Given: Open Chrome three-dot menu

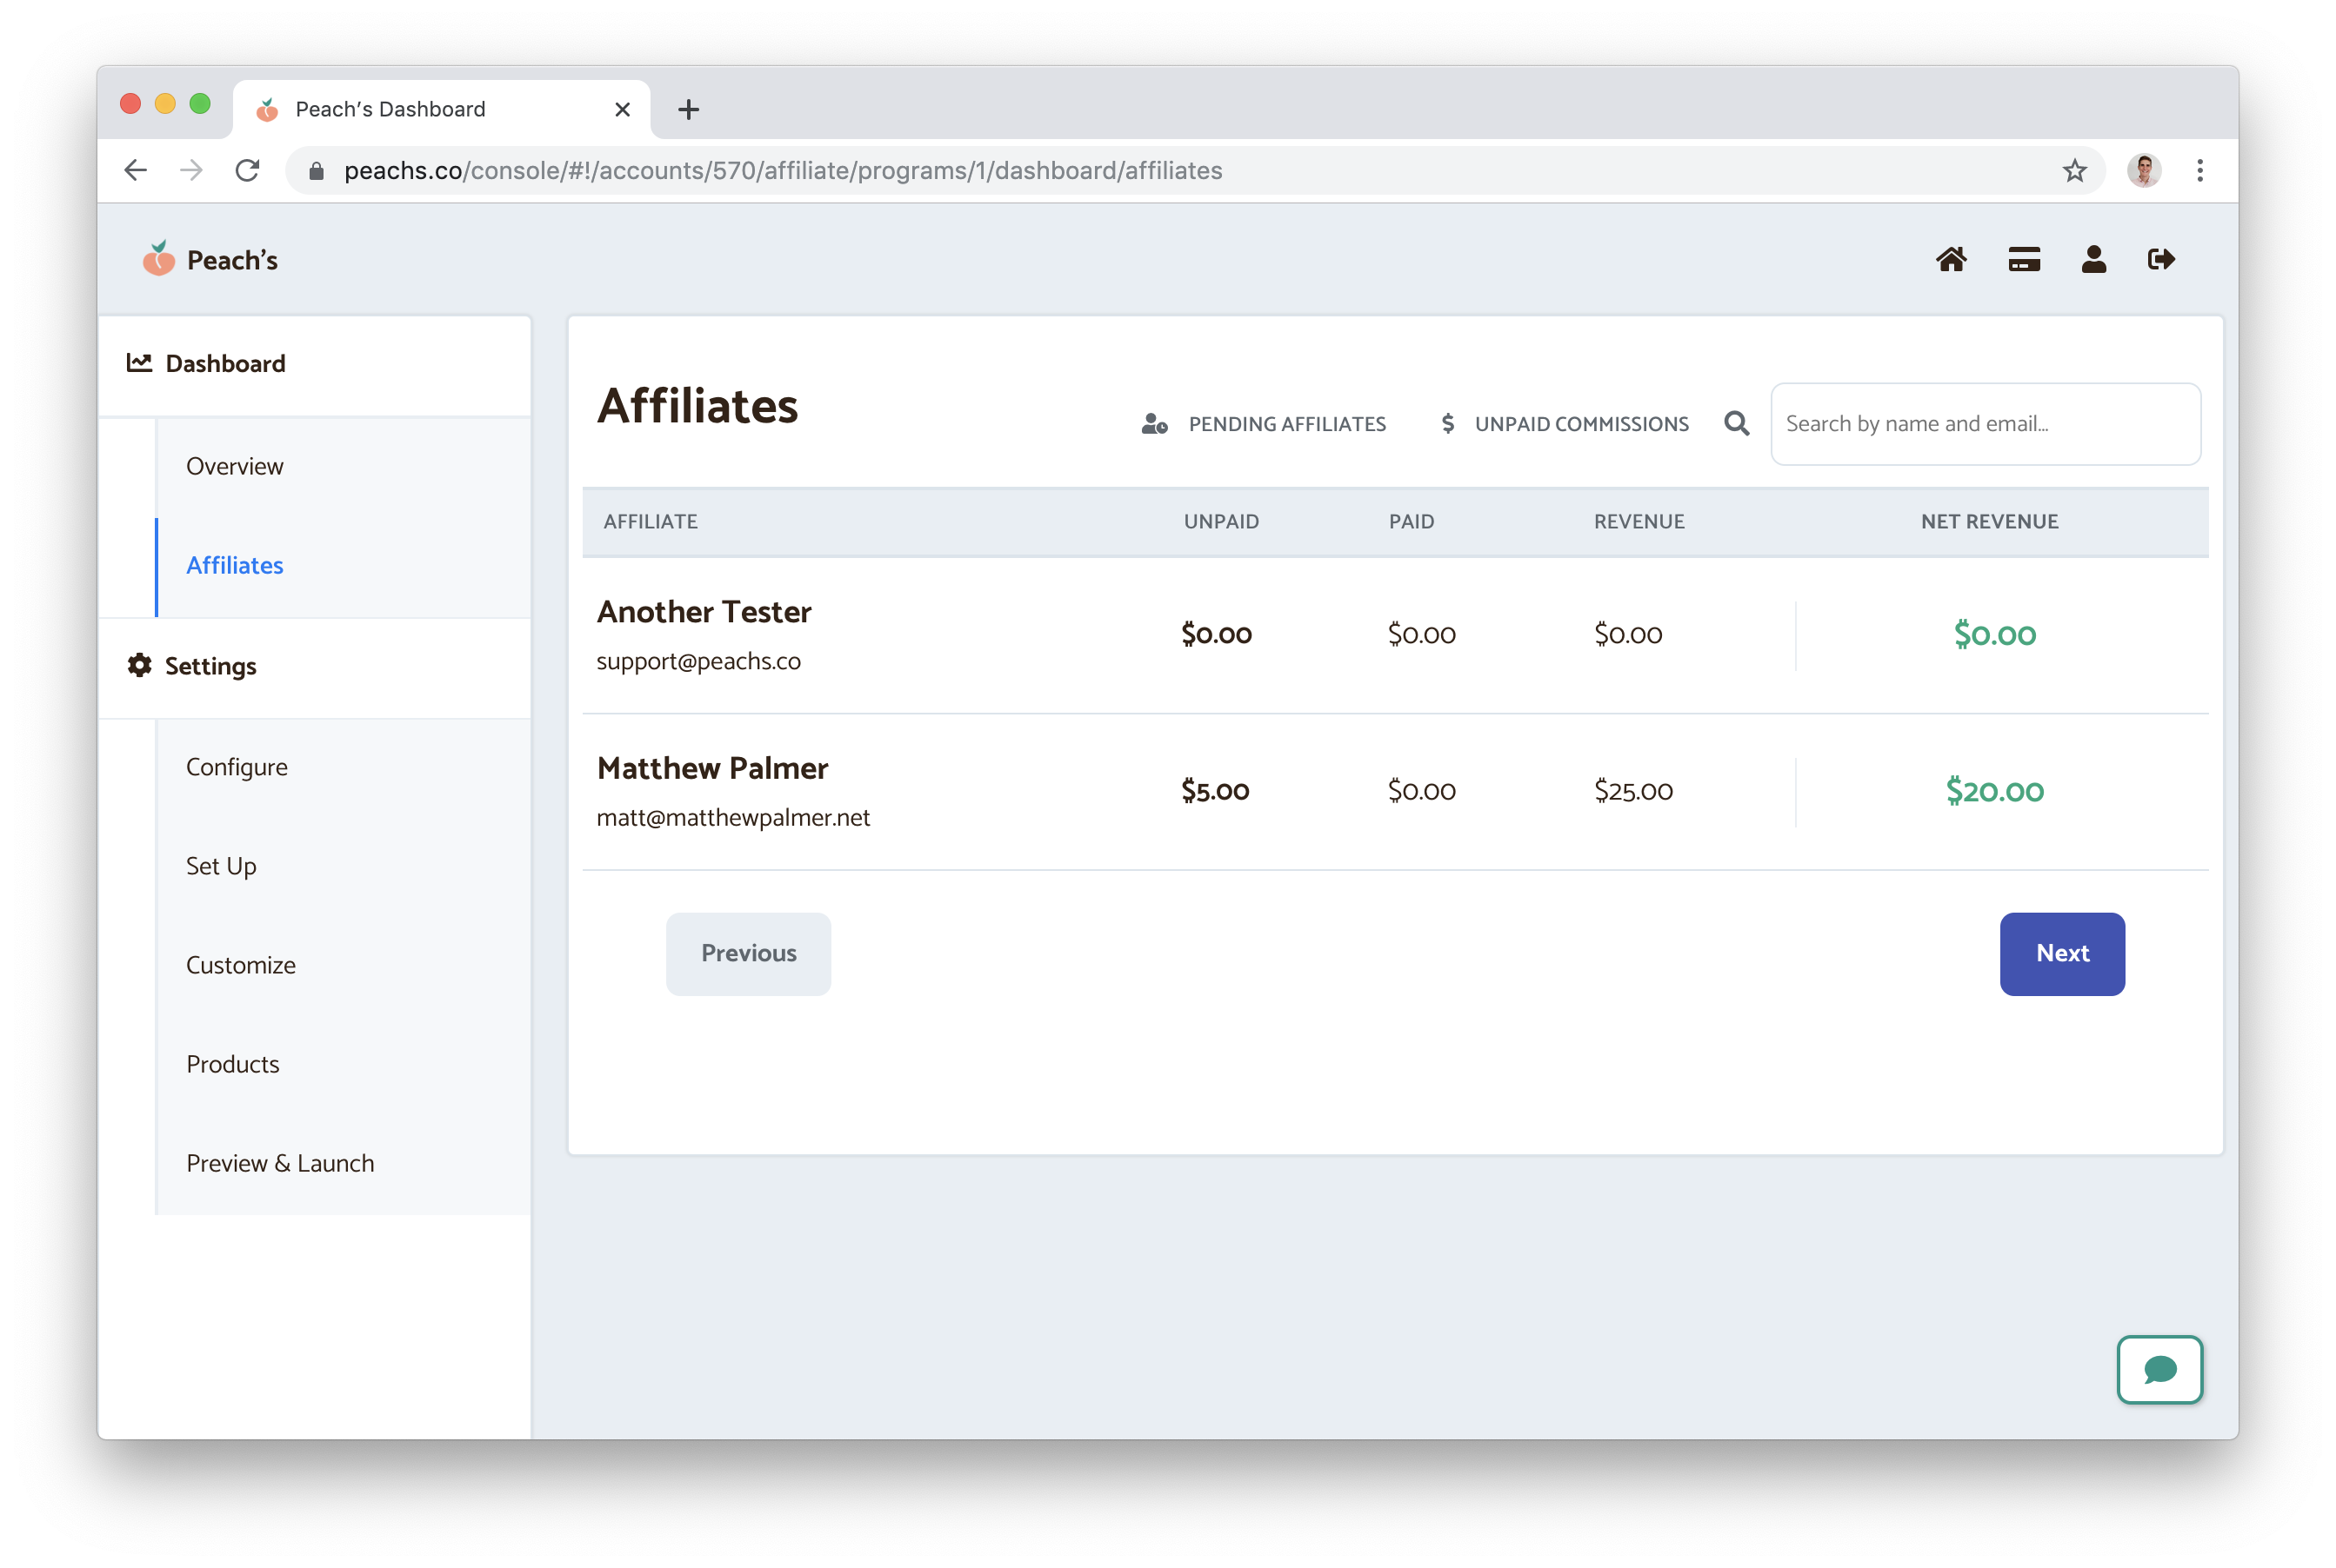Looking at the screenshot, I should (x=2200, y=171).
